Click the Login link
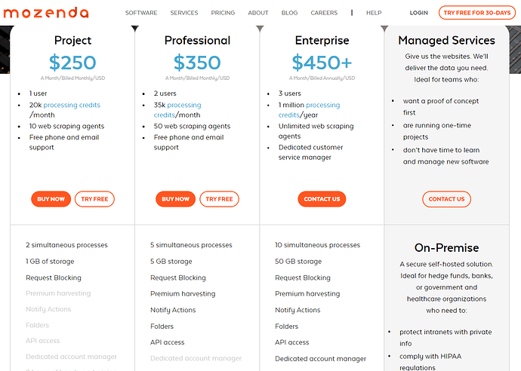 418,13
